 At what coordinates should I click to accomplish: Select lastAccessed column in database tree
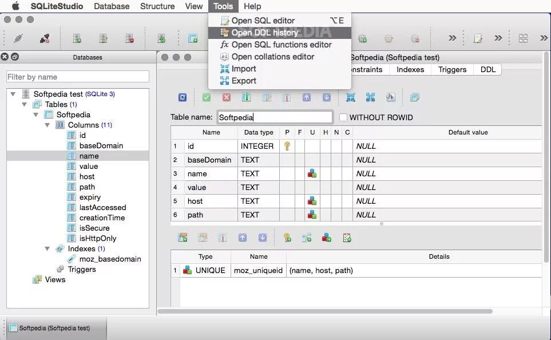(x=102, y=207)
